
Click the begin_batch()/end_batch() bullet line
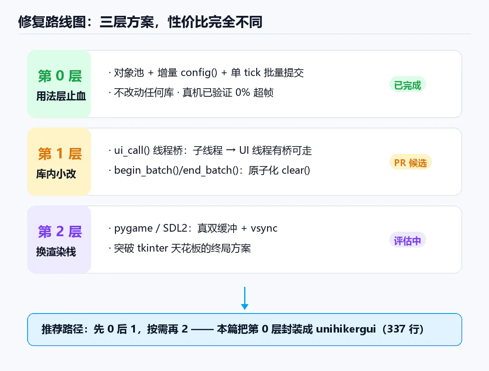[209, 171]
